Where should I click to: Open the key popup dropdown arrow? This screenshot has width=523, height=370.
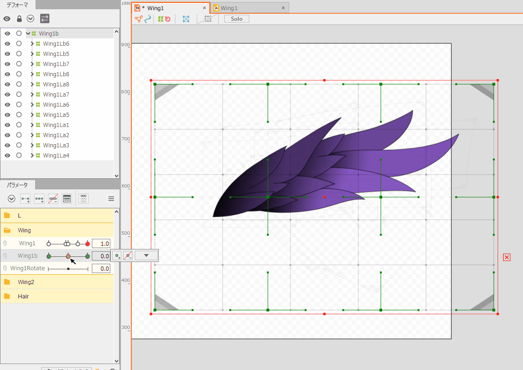146,255
